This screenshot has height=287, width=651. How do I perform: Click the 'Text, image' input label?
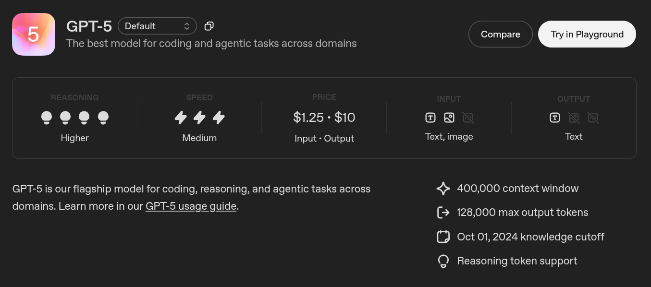click(449, 137)
